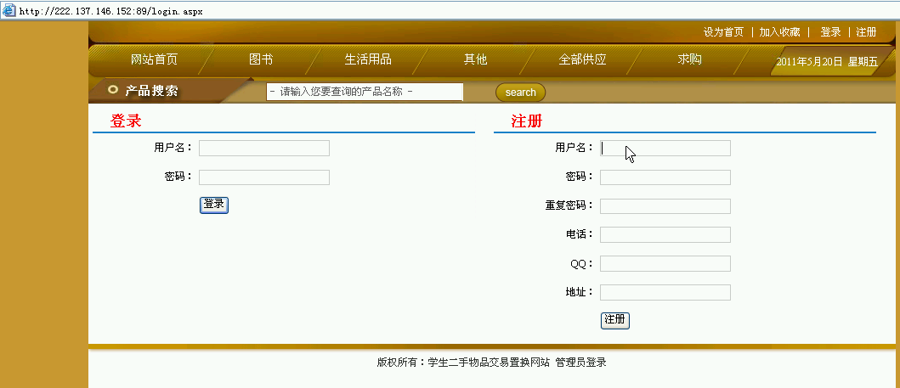Click the red 注册 section heading
Viewport: 900px width, 388px height.
coord(527,121)
